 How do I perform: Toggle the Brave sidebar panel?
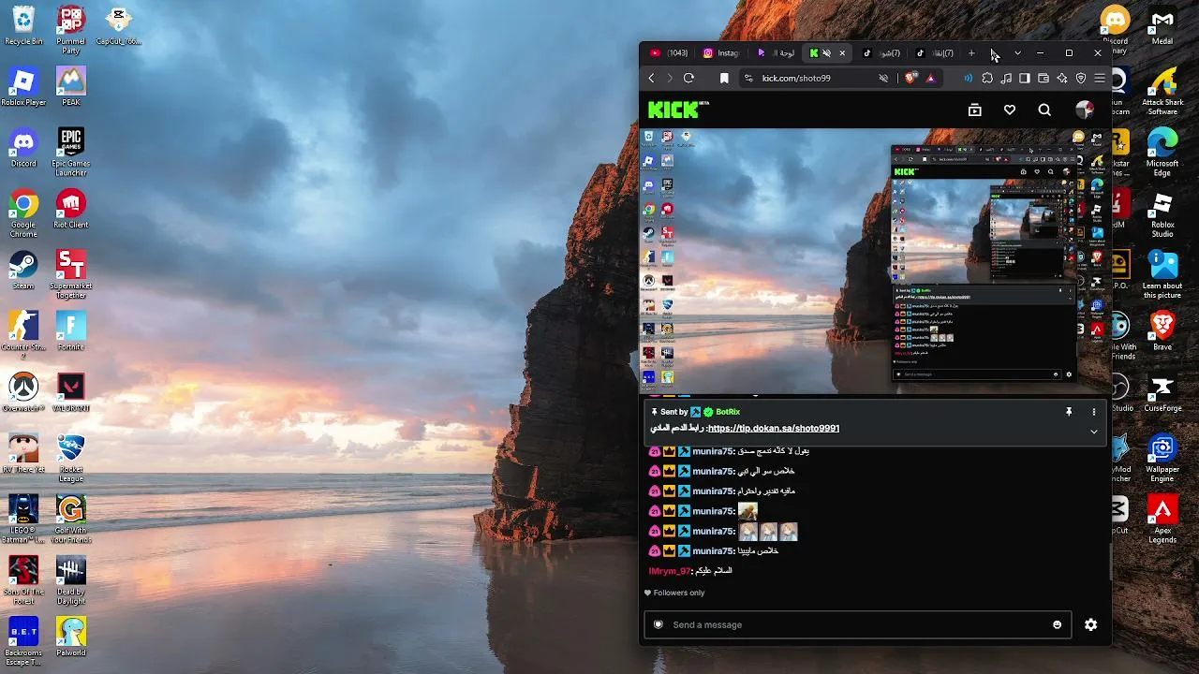pos(1025,79)
